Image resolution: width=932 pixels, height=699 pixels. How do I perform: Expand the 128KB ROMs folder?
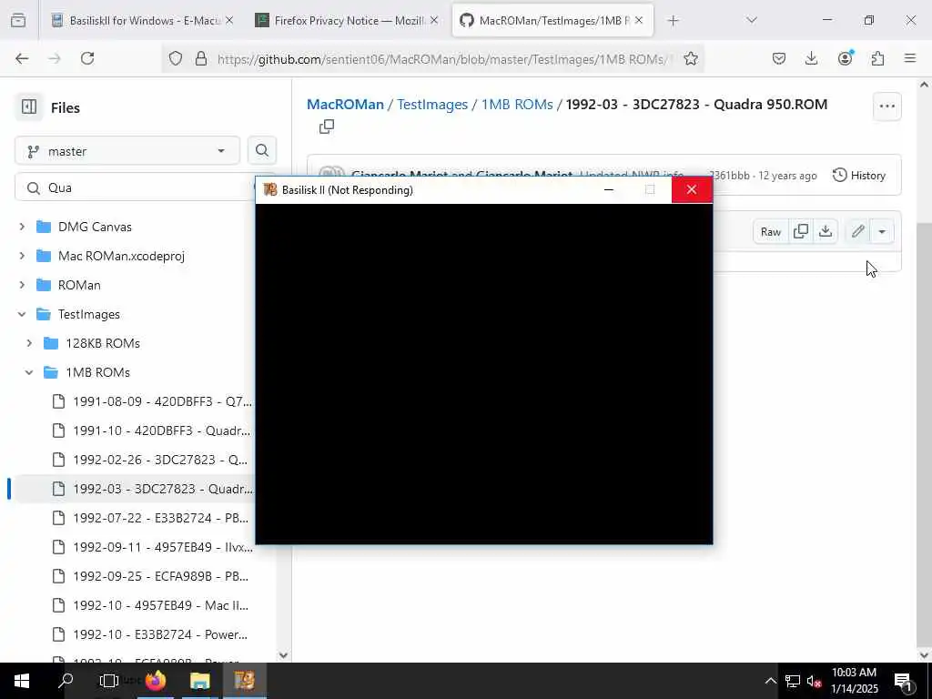[x=29, y=343]
